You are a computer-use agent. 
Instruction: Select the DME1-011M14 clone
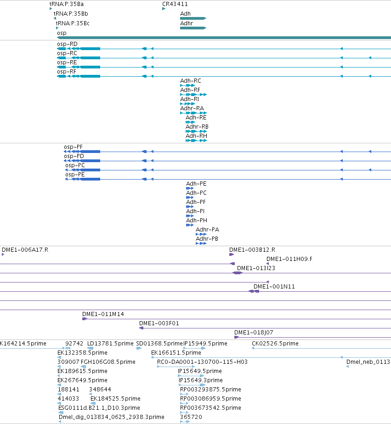point(237,319)
